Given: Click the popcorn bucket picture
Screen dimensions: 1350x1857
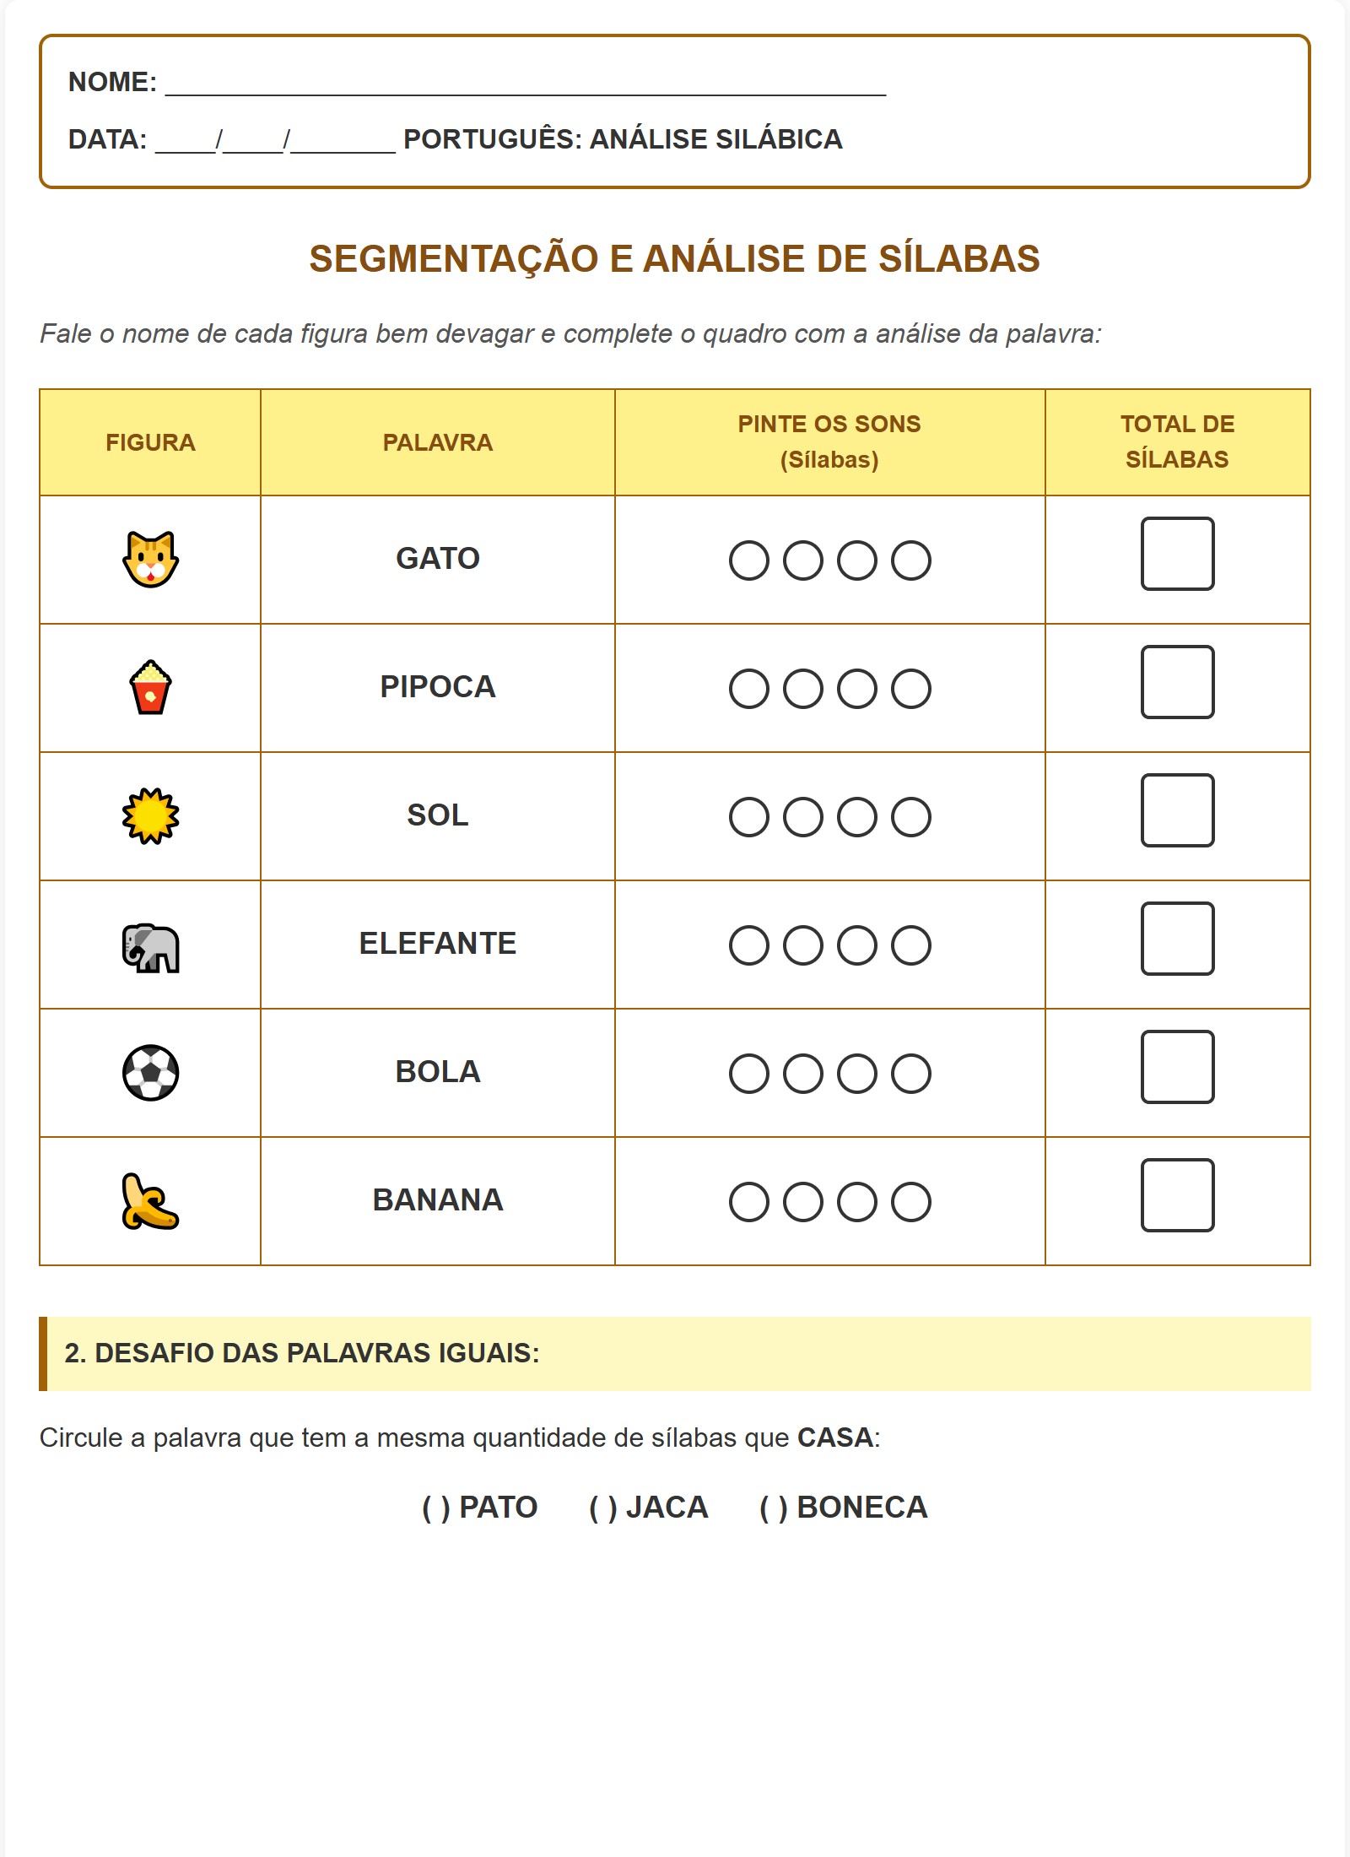Looking at the screenshot, I should click(x=150, y=688).
